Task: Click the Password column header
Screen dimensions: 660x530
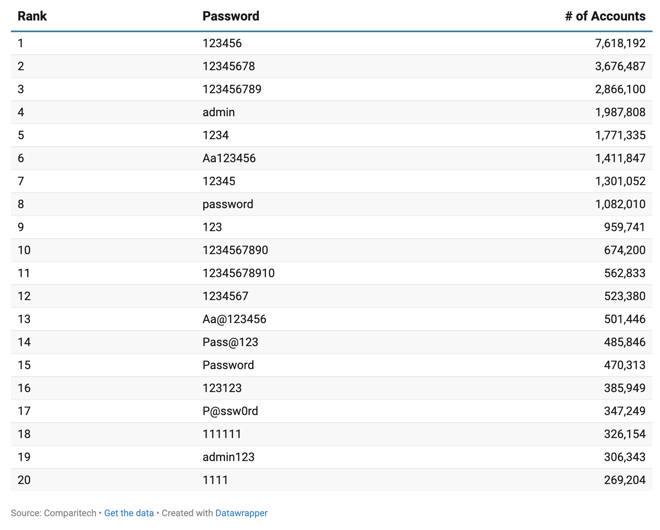Action: tap(231, 16)
